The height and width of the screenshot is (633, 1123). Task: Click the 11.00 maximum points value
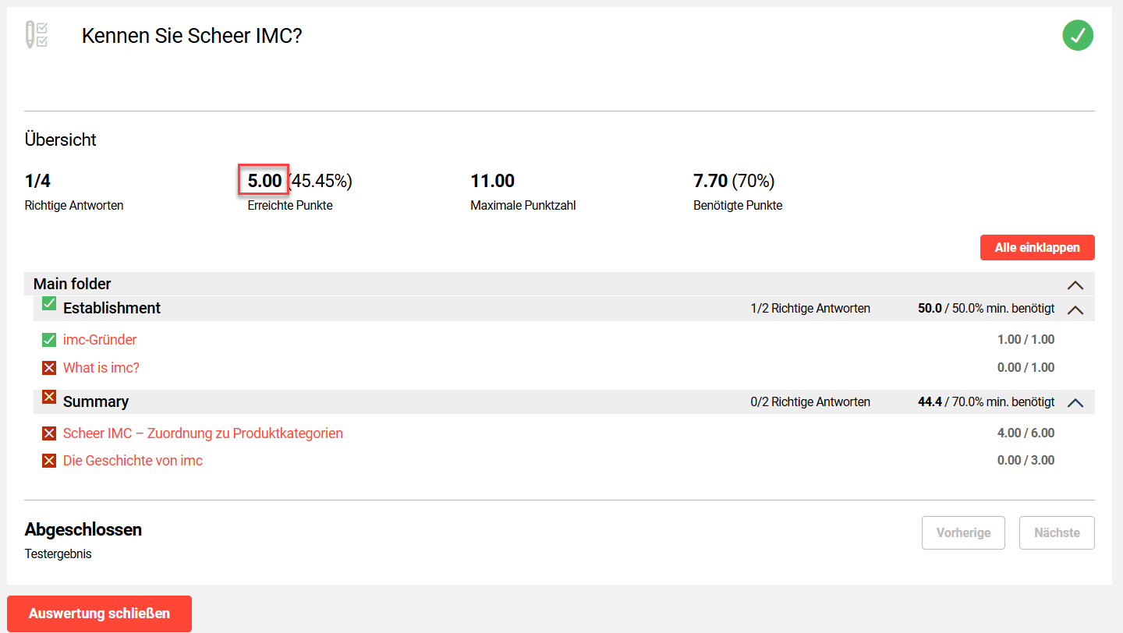click(x=493, y=181)
